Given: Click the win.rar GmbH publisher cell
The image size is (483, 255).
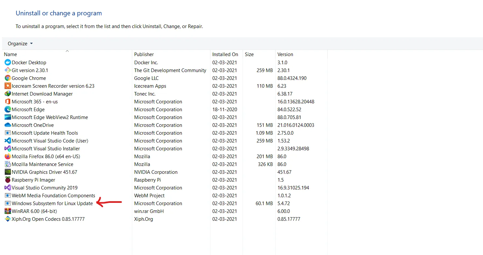Looking at the screenshot, I should pos(149,211).
